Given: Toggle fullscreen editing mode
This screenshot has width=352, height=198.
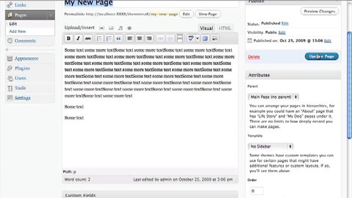Looking at the screenshot, I should point(205,38).
